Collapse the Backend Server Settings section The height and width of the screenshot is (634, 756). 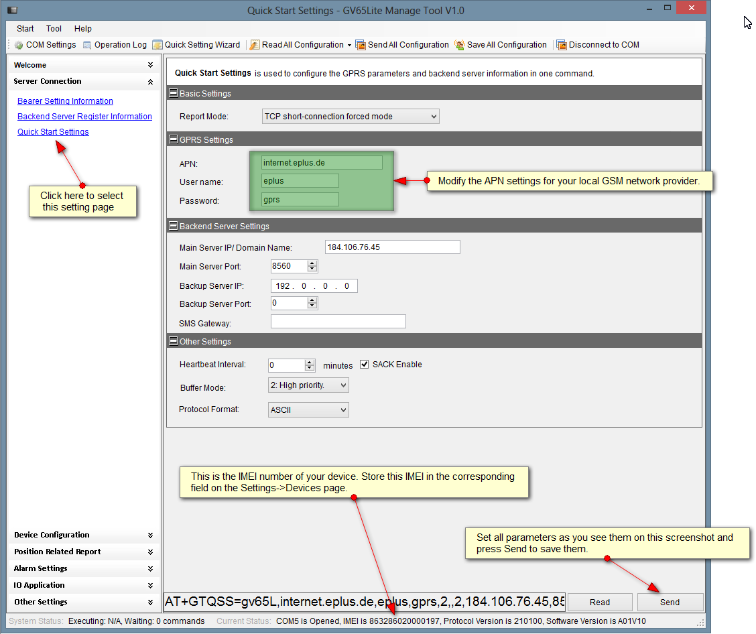coord(174,226)
